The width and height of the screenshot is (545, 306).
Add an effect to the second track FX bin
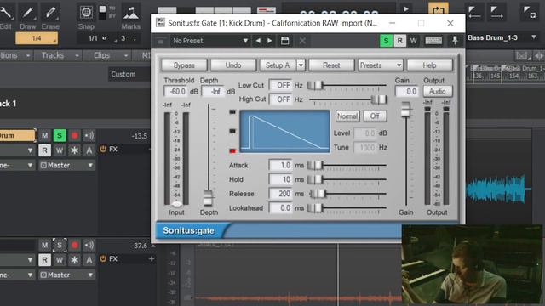pos(152,258)
